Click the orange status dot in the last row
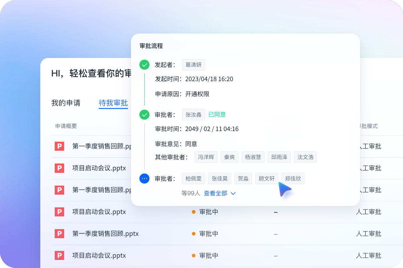Screen dimensions: 403x268 pos(193,255)
